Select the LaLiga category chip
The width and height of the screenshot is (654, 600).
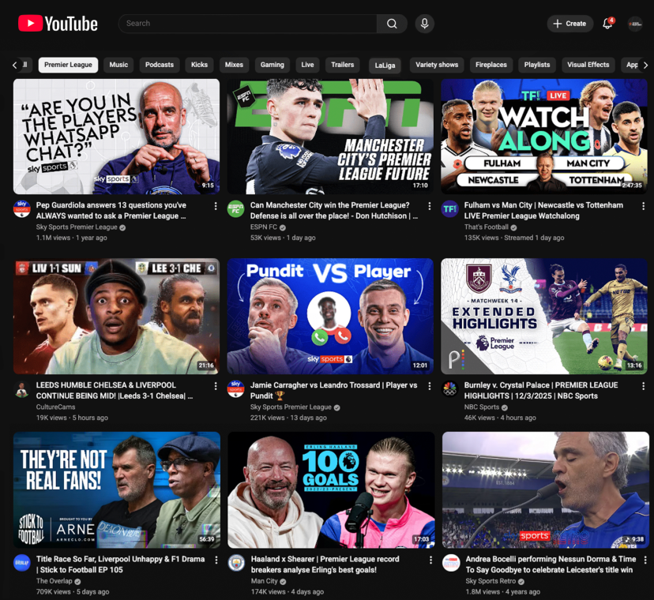[x=385, y=66]
